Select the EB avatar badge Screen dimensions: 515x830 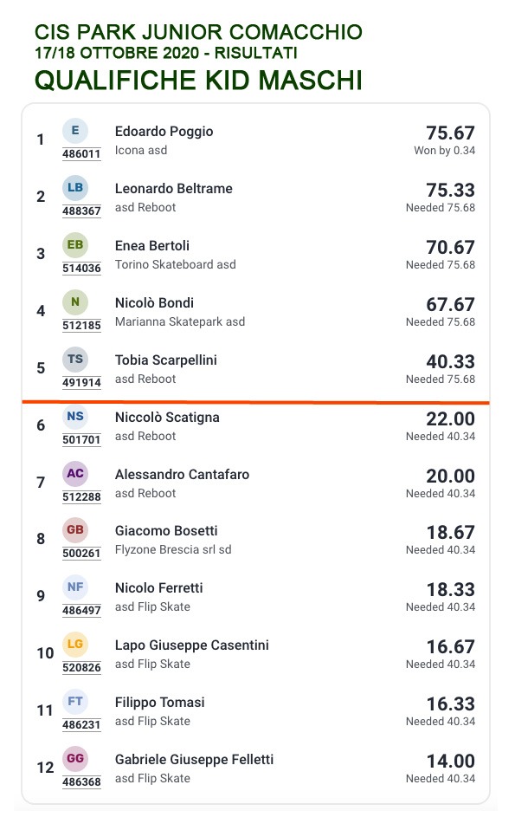point(75,244)
